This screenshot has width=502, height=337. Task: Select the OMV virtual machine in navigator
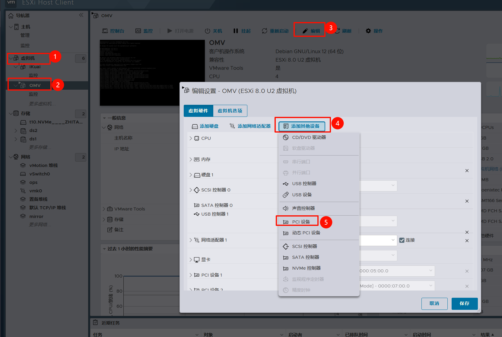[35, 85]
